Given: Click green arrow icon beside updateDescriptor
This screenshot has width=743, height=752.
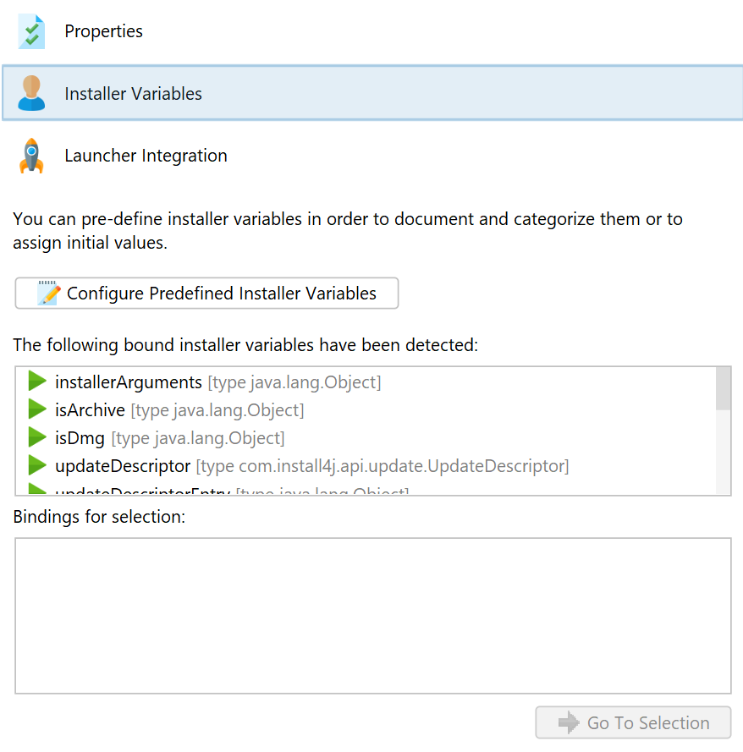Looking at the screenshot, I should tap(37, 465).
